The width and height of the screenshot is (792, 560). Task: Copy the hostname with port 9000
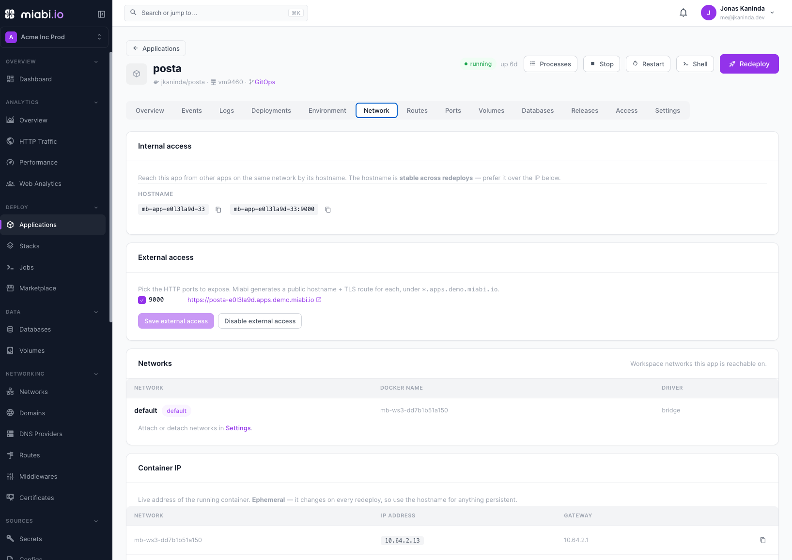pyautogui.click(x=328, y=210)
